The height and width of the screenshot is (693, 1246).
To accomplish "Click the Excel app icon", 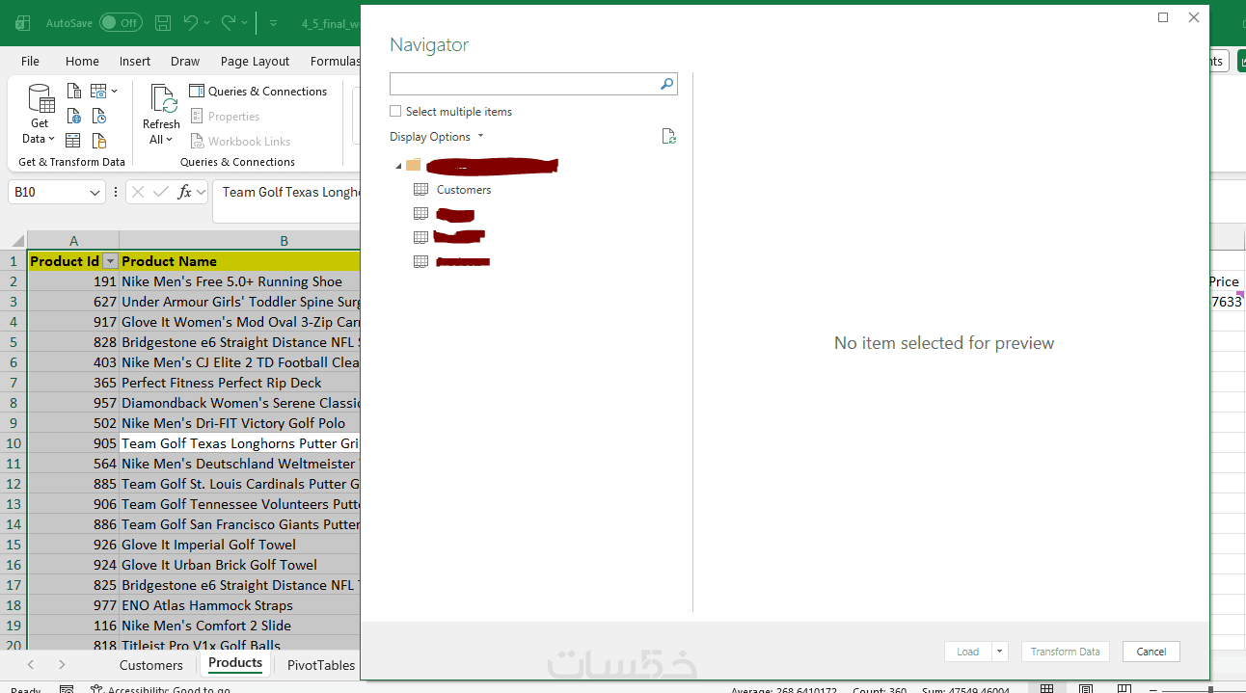I will tap(21, 22).
